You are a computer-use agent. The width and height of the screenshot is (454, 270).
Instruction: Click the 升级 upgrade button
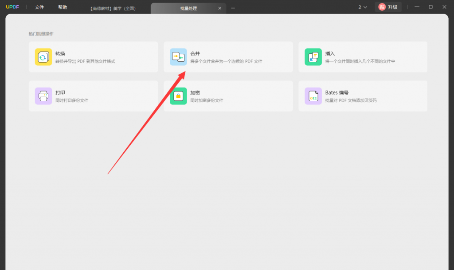point(388,7)
